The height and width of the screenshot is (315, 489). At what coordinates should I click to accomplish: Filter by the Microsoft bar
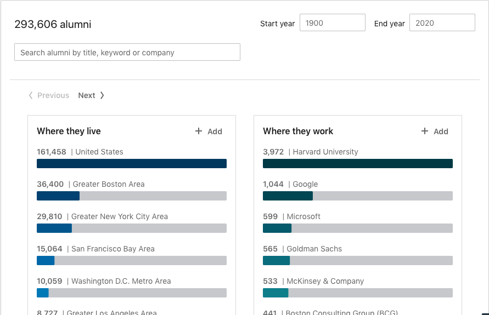358,228
